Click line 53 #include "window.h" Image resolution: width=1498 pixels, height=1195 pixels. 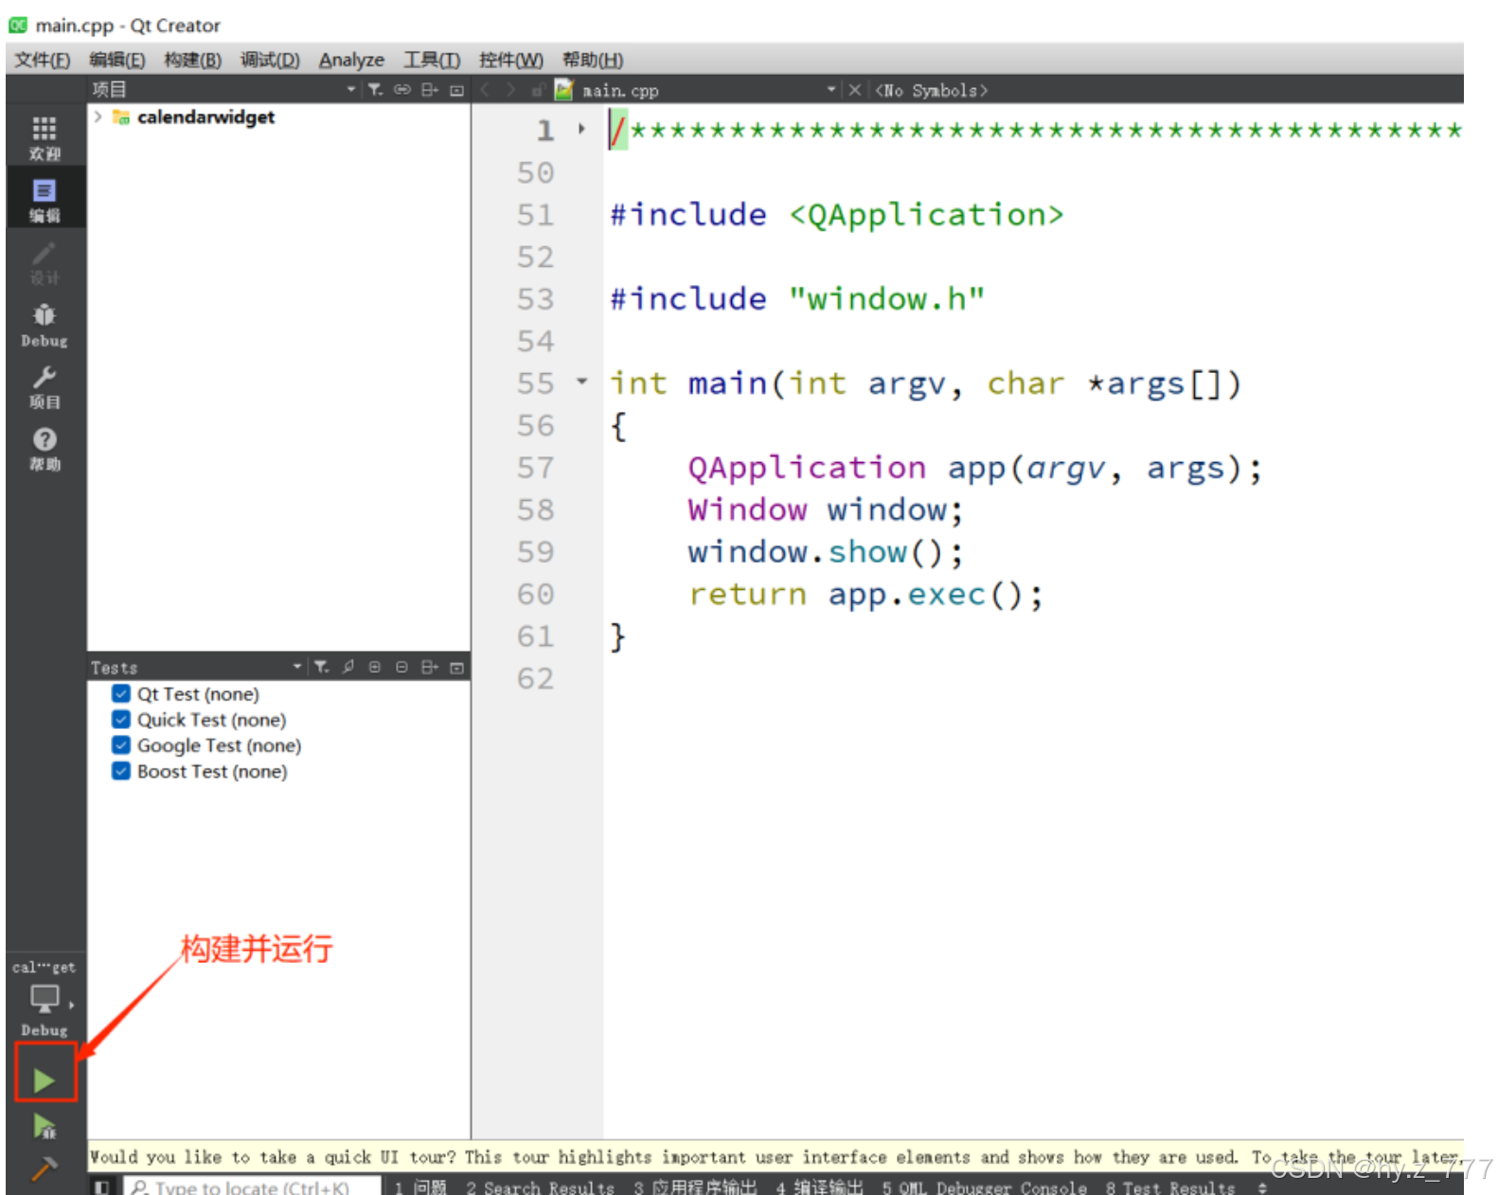pos(797,298)
